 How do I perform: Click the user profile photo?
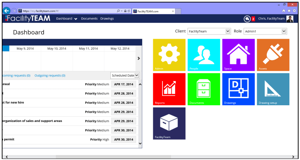(290, 18)
